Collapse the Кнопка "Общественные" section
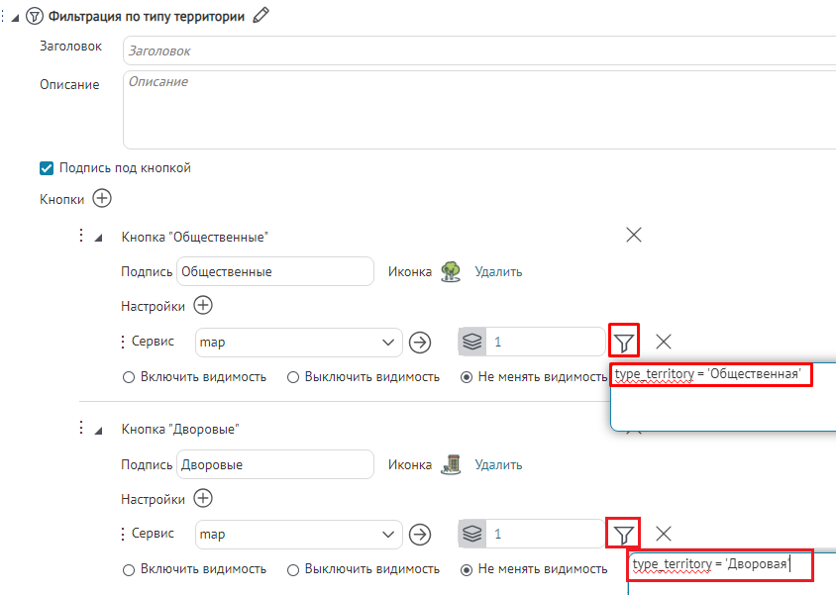Viewport: 836px width, 595px height. (x=98, y=238)
